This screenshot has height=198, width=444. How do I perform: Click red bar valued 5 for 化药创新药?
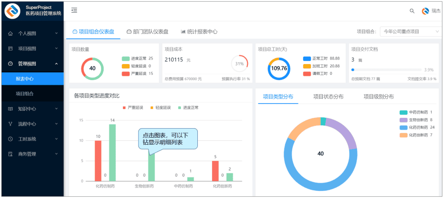click(215, 171)
